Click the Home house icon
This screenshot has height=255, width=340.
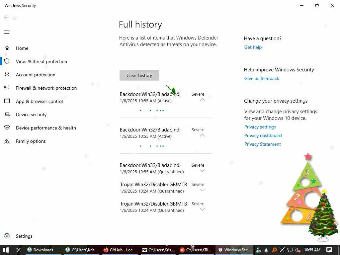click(7, 48)
